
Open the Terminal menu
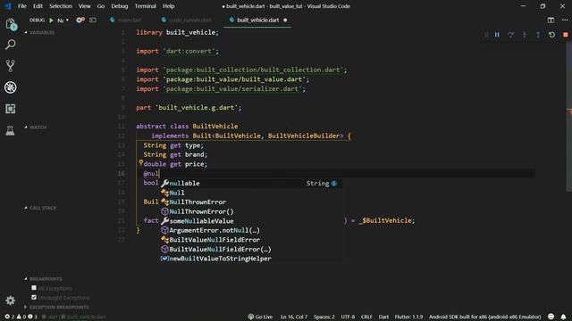[145, 6]
